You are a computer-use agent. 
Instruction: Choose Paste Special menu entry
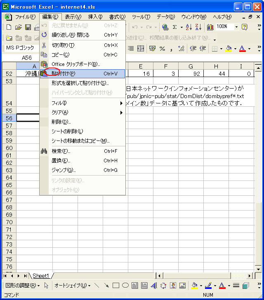click(x=82, y=83)
